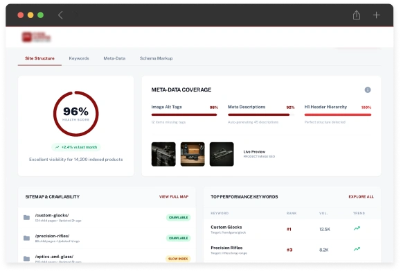Open the share icon in browser toolbar
This screenshot has height=272, width=401.
click(x=357, y=15)
